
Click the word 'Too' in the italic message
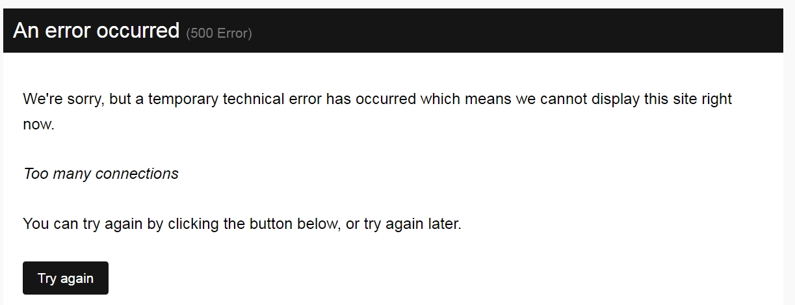click(36, 174)
